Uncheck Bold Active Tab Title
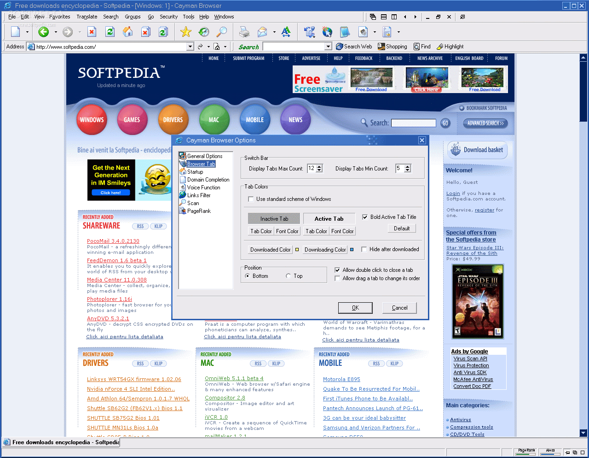This screenshot has height=458, width=589. coord(365,217)
